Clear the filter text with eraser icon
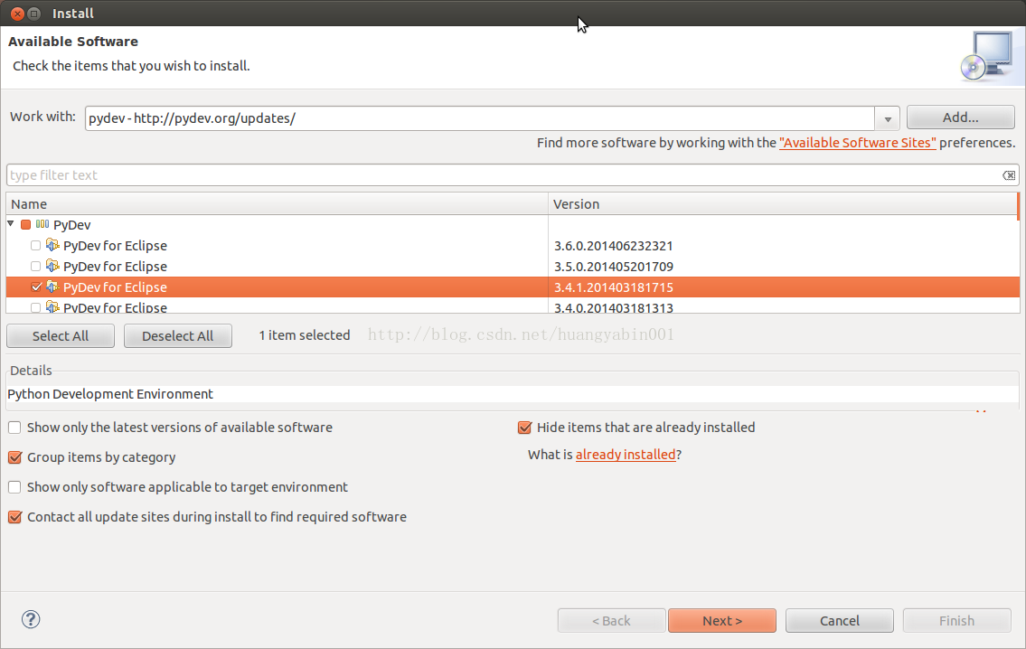 click(x=1008, y=175)
